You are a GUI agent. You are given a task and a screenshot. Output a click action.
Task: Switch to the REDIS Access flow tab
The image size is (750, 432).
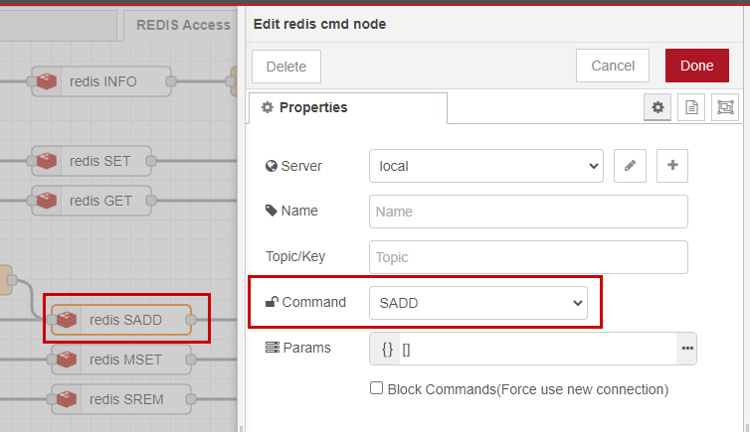click(183, 25)
